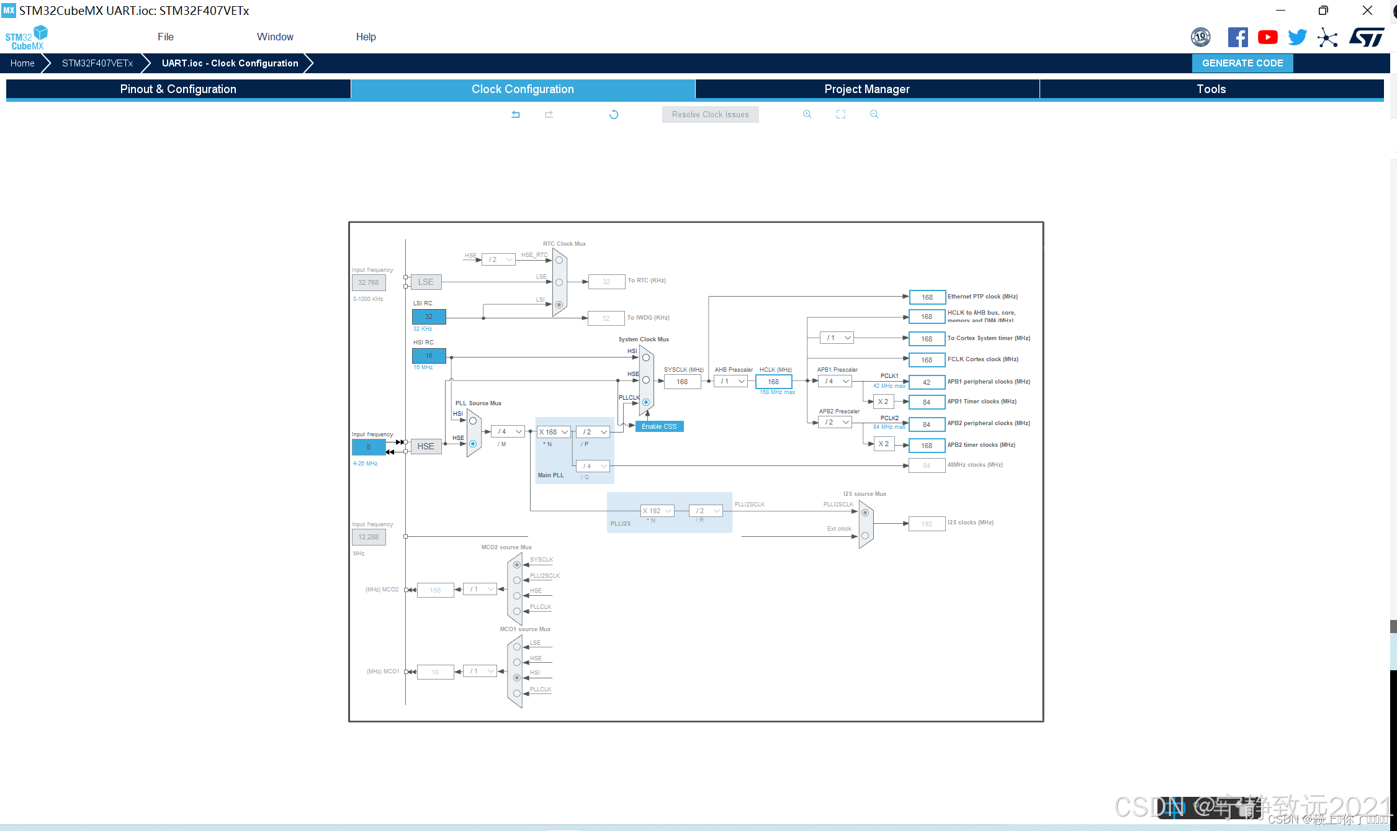Click the HCLK (MHz) value field
This screenshot has width=1397, height=831.
click(773, 382)
